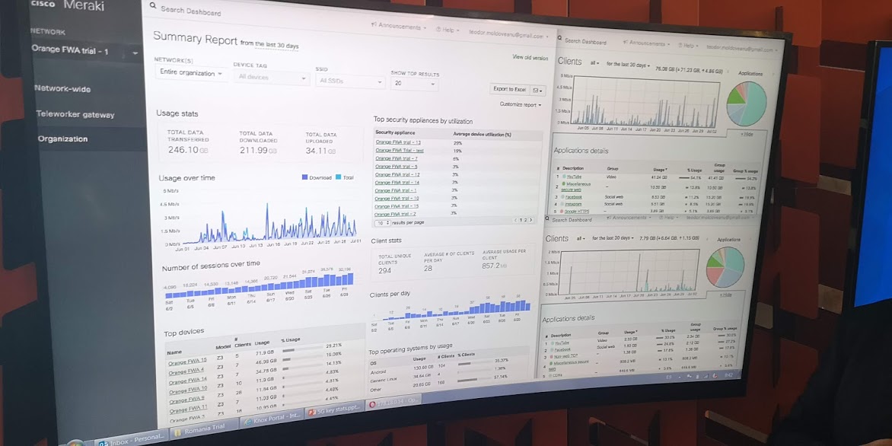Expand the Orange FWA trial - 1 network selector

(x=84, y=51)
